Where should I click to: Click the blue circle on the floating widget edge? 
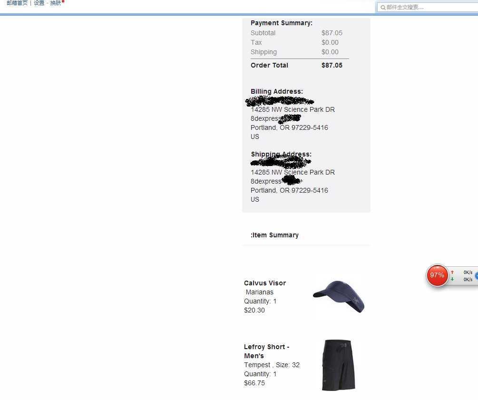tap(477, 275)
